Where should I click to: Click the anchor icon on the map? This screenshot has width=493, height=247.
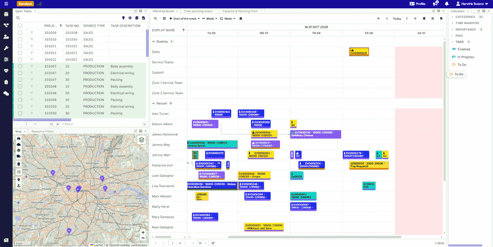tap(19, 186)
